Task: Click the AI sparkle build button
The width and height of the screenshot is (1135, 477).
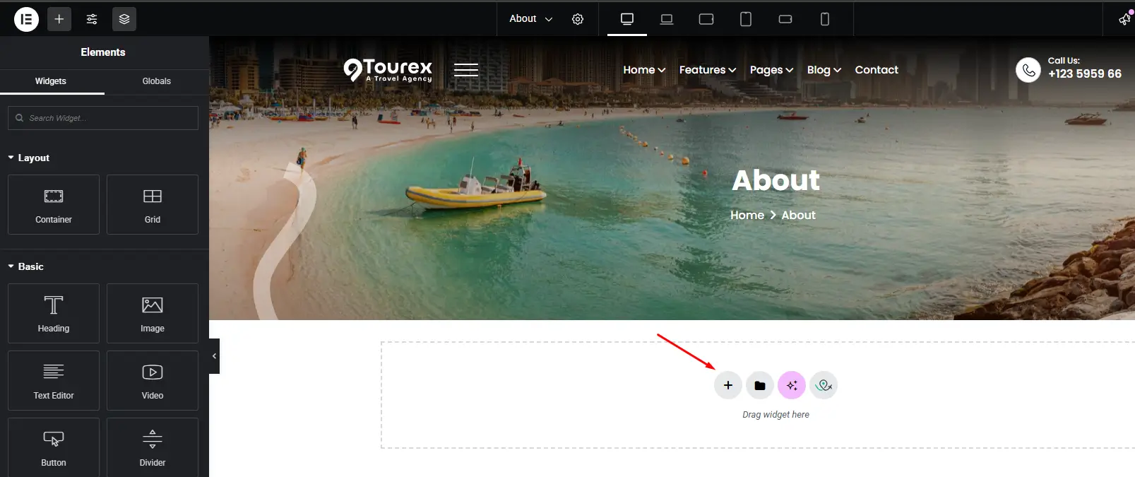Action: tap(792, 385)
